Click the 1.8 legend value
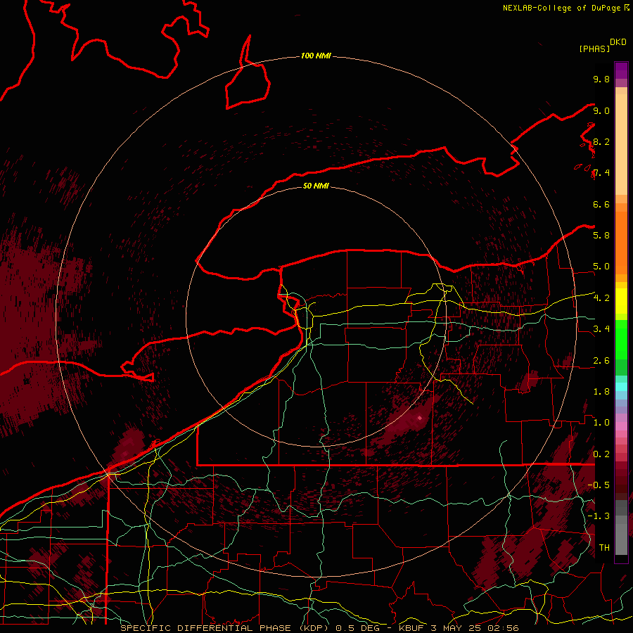Image resolution: width=633 pixels, height=633 pixels. [x=601, y=392]
